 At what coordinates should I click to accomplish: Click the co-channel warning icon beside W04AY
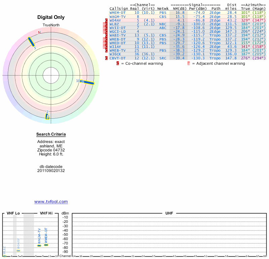tap(107, 20)
